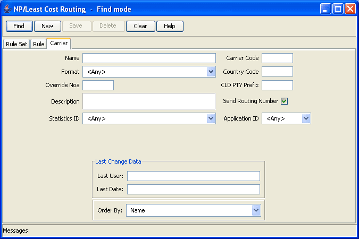The width and height of the screenshot is (359, 239).
Task: Expand the Application ID dropdown
Action: (286, 118)
